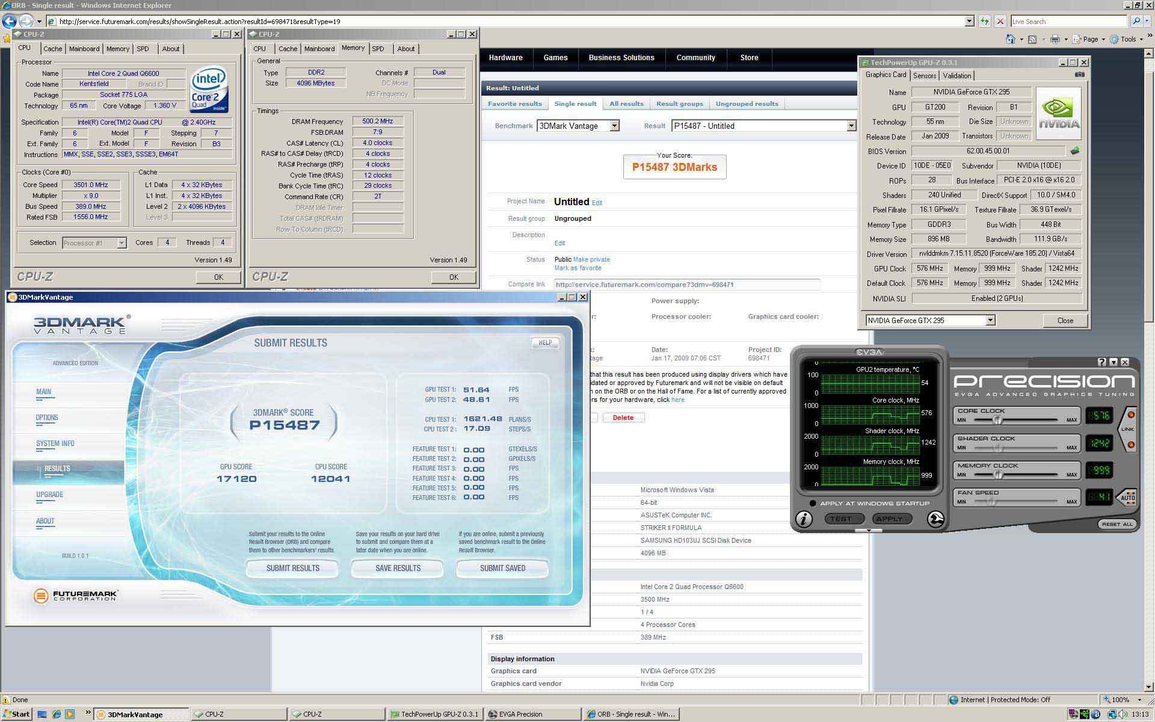Click the IE Back arrow button
This screenshot has height=722, width=1155.
tap(9, 21)
